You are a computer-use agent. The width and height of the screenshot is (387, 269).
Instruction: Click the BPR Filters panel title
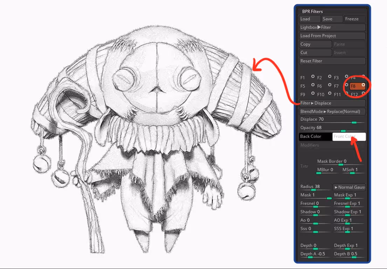(x=312, y=11)
